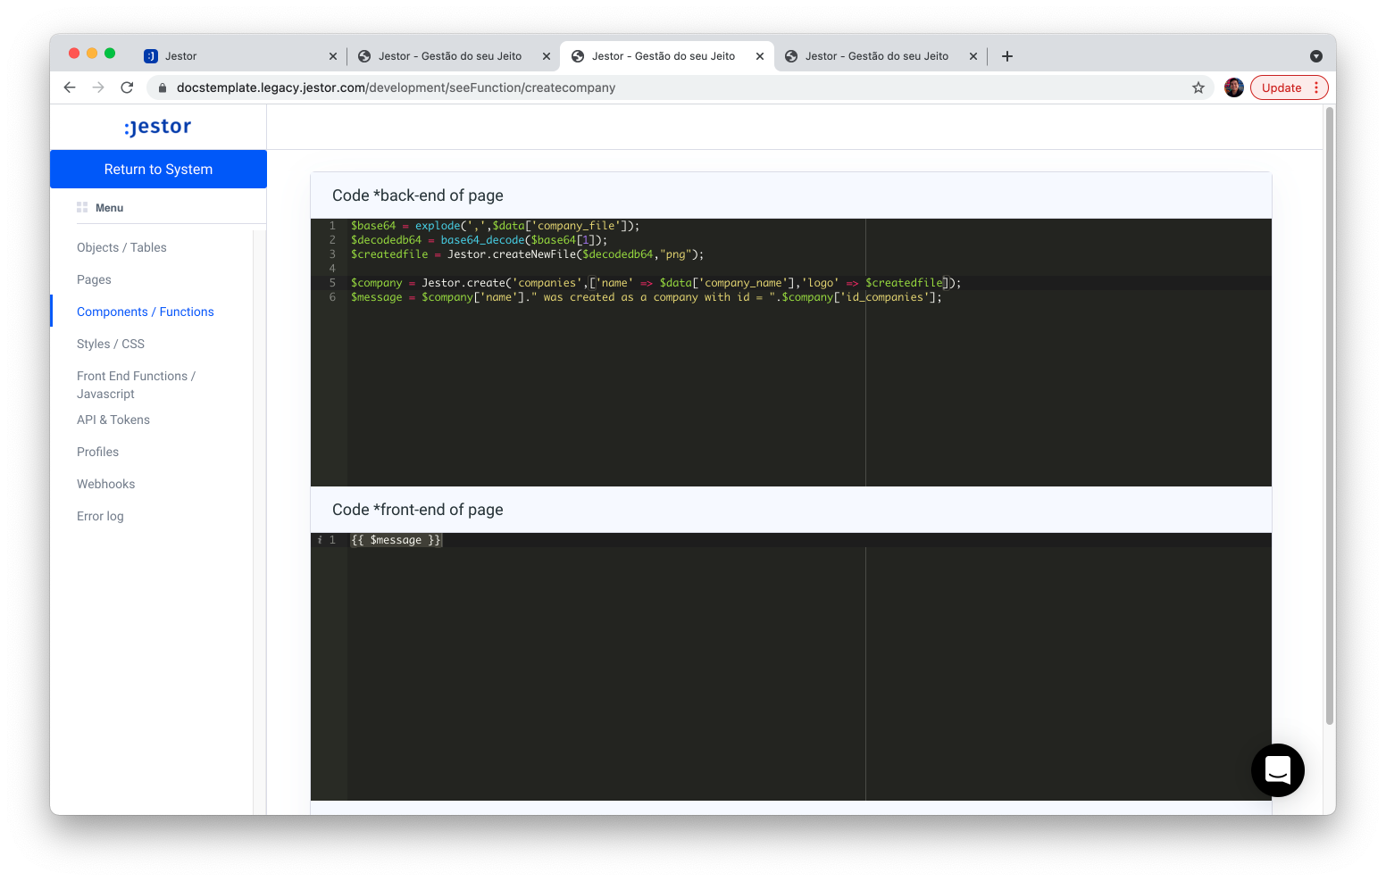Screen dimensions: 1386x881
Task: Open Profiles in sidebar
Action: point(97,452)
